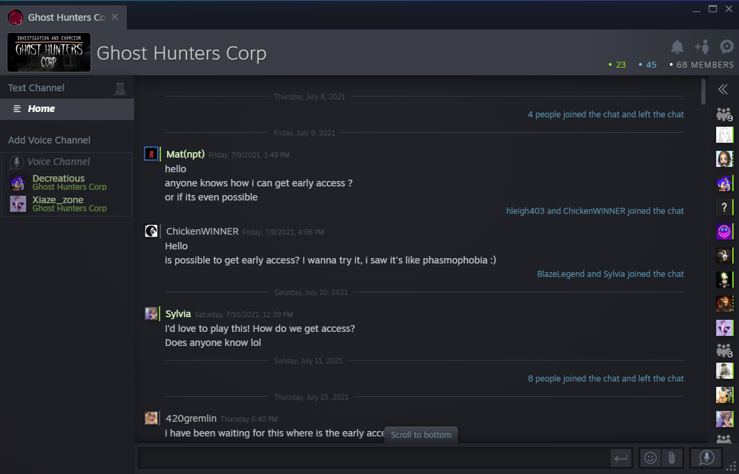739x474 pixels.
Task: Open the chat notification bell settings
Action: pos(677,47)
